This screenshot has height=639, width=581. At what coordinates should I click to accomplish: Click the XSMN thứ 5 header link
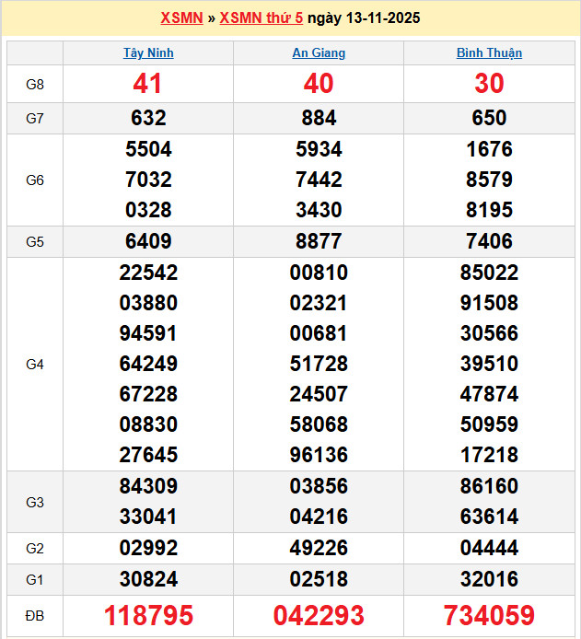261,18
